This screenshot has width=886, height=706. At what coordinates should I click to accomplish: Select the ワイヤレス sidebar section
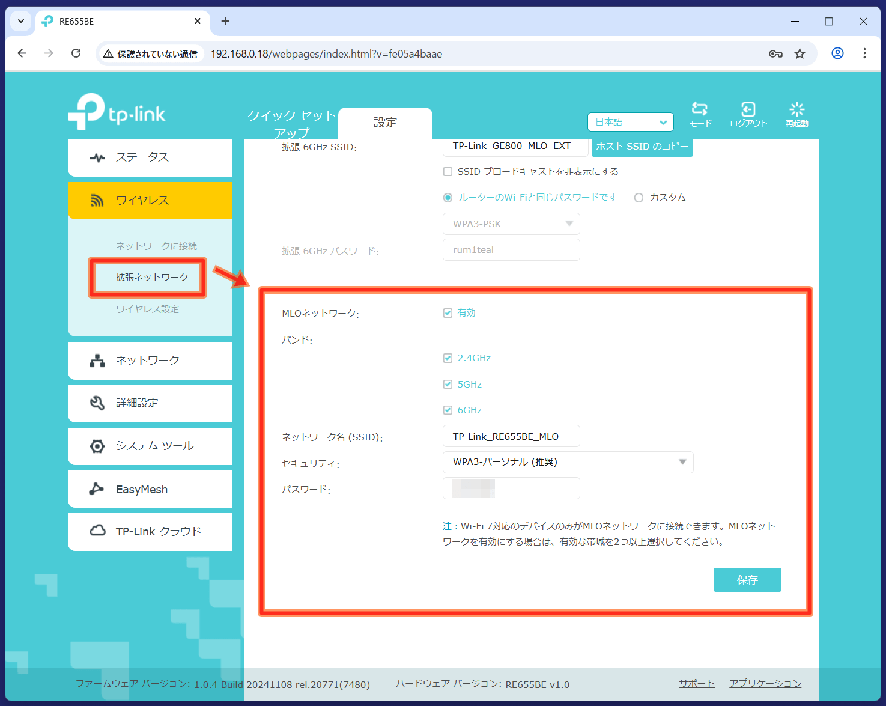(x=150, y=201)
